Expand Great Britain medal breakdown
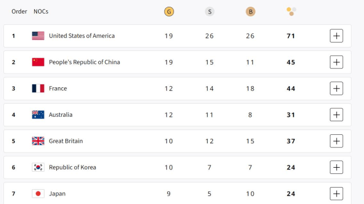 click(336, 141)
